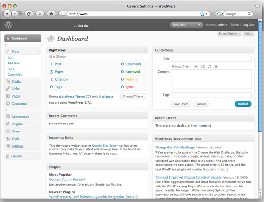Open the admin profile link
The width and height of the screenshot is (264, 202).
223,25
